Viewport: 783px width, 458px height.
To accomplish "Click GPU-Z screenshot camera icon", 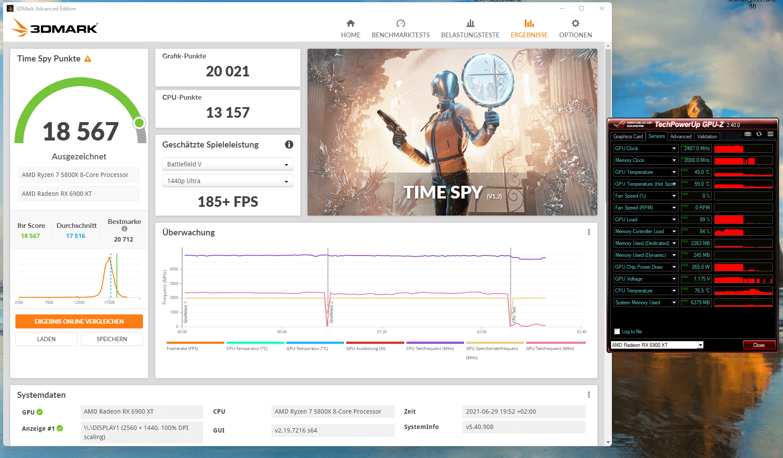I will point(747,134).
